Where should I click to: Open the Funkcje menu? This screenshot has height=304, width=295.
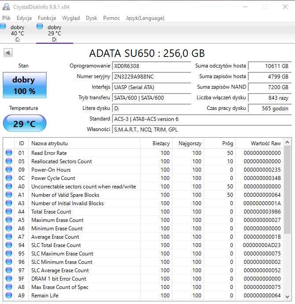coord(47,18)
